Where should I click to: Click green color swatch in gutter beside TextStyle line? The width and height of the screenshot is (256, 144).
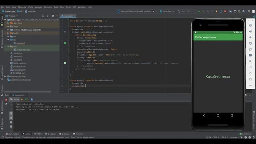coord(65,63)
